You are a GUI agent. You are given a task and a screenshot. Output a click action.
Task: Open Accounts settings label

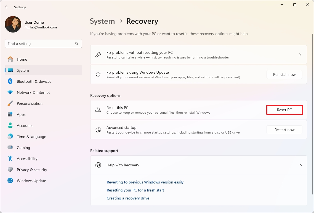pos(25,126)
